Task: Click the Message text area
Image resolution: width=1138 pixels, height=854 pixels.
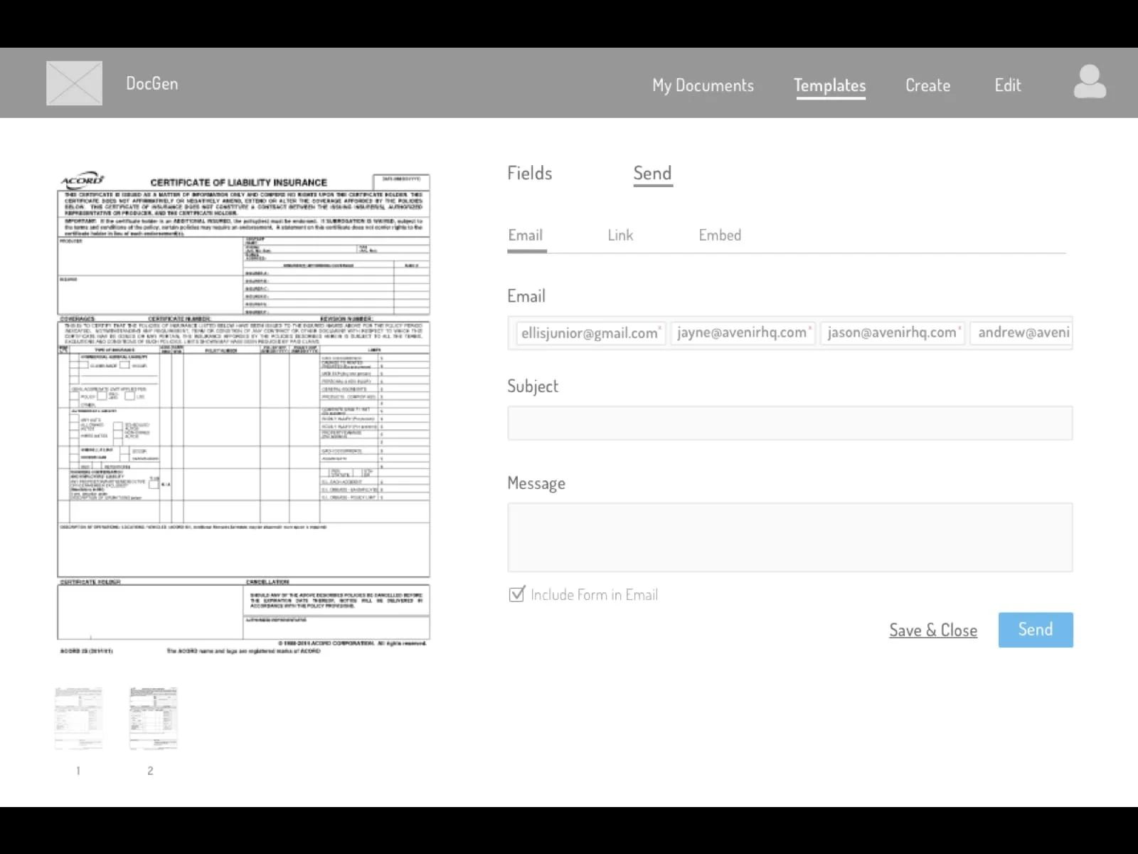Action: [789, 537]
